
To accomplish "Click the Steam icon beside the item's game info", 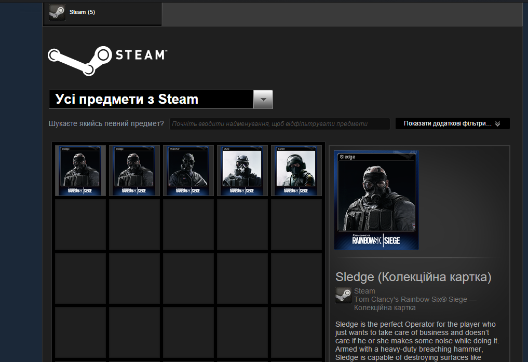I will pos(344,295).
